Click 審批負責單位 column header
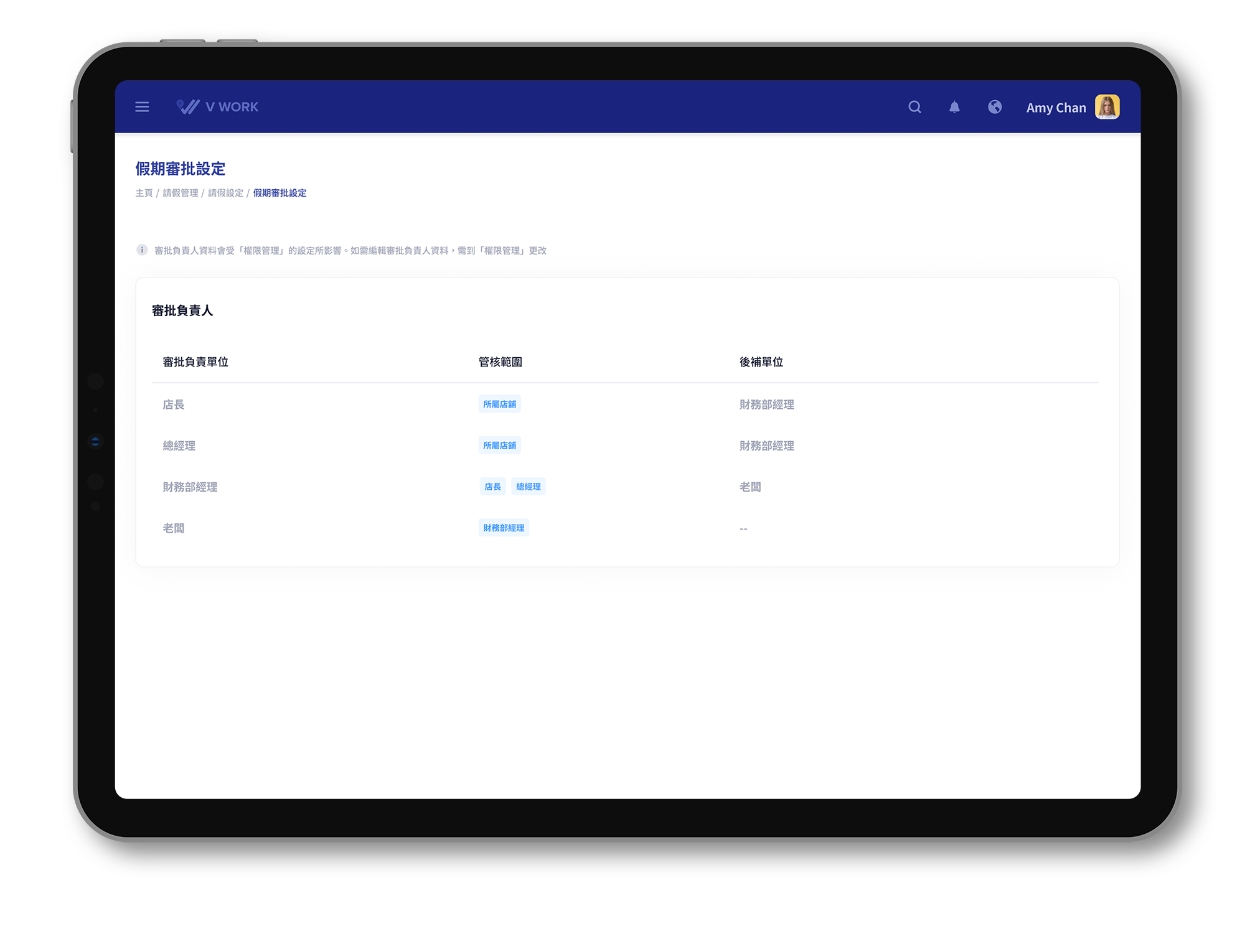 click(195, 362)
